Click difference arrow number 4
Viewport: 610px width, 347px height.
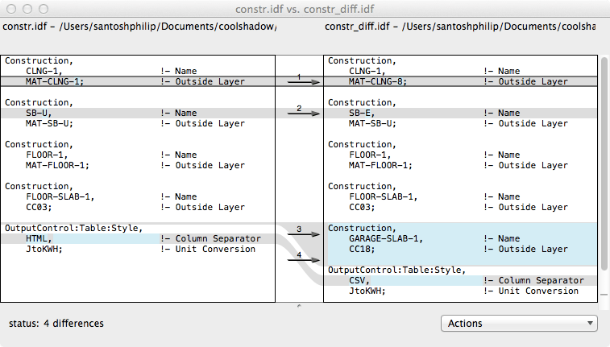click(x=304, y=259)
